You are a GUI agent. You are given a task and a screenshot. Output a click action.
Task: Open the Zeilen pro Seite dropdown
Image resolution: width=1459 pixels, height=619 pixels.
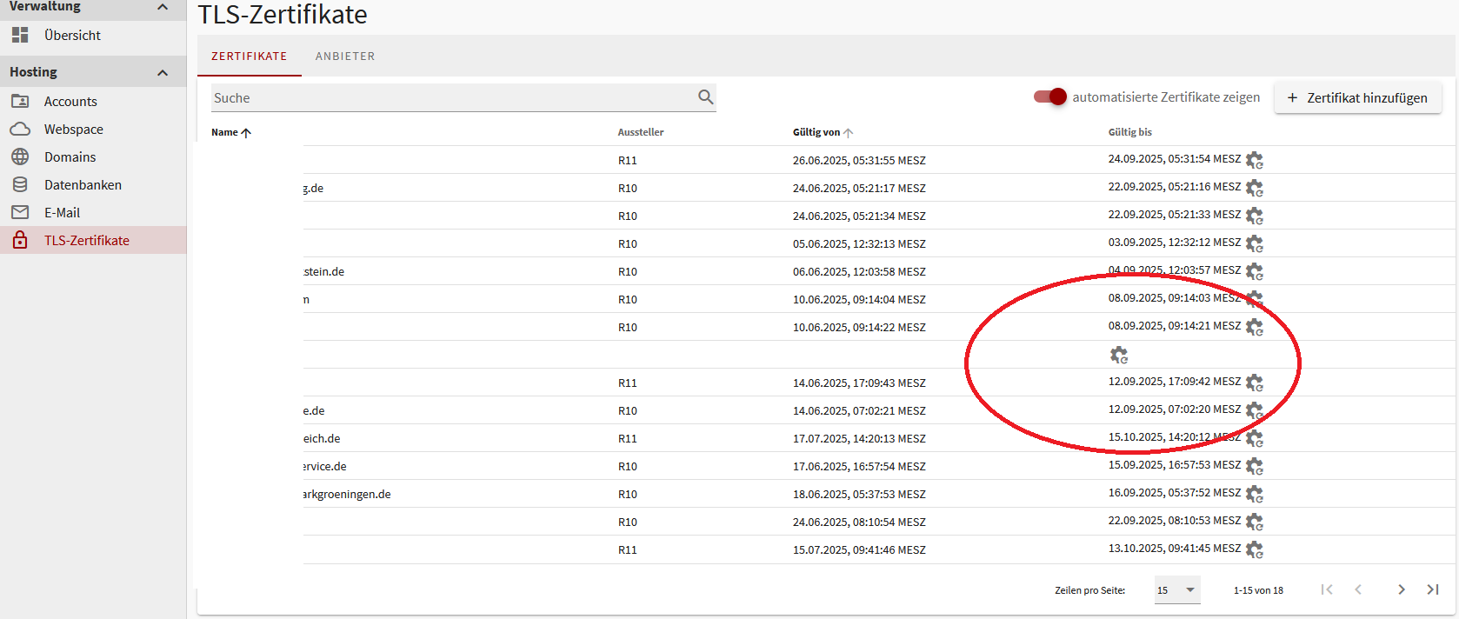pos(1177,589)
